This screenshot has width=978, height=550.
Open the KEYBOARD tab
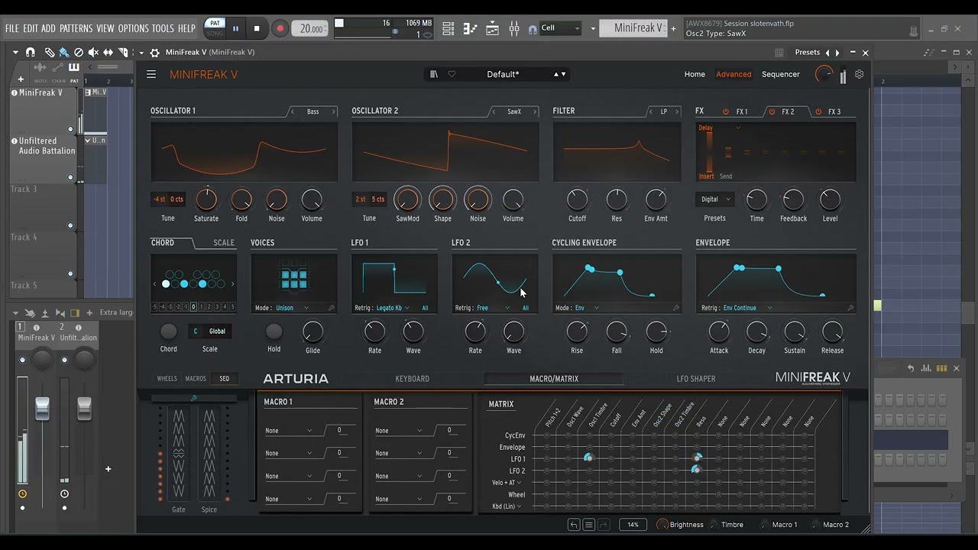coord(412,379)
